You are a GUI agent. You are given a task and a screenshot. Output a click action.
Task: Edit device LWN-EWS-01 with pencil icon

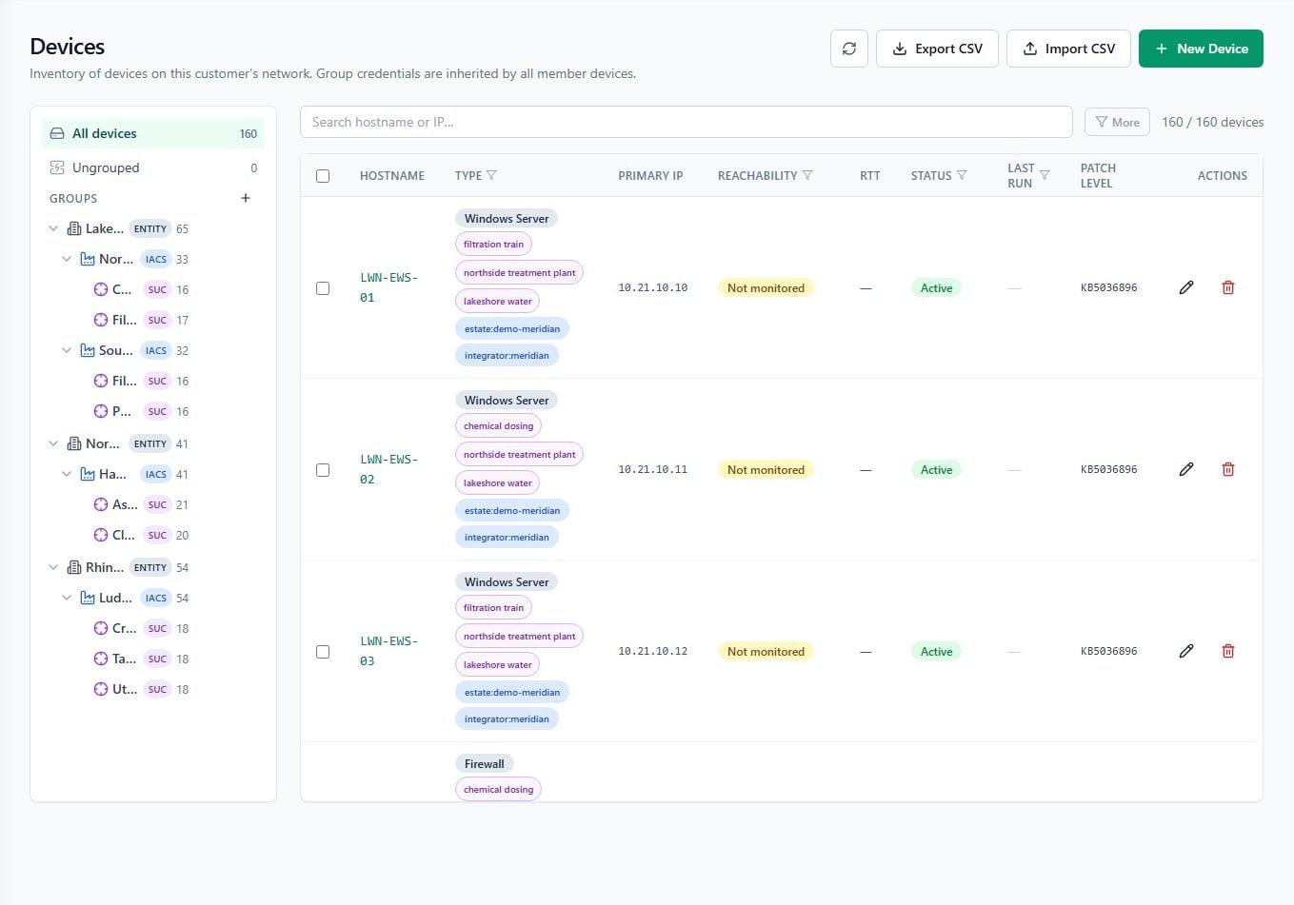pos(1186,287)
